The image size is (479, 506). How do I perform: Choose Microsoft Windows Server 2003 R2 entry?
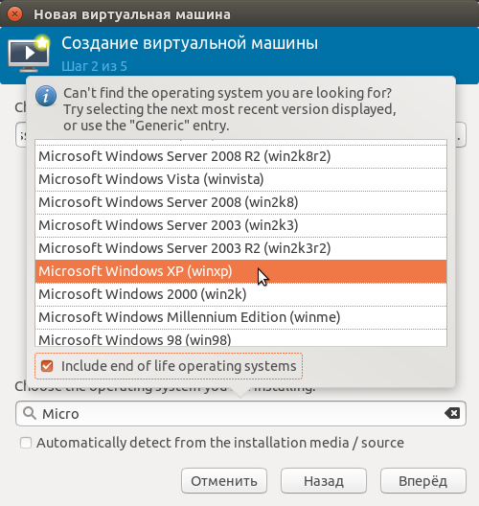click(241, 248)
